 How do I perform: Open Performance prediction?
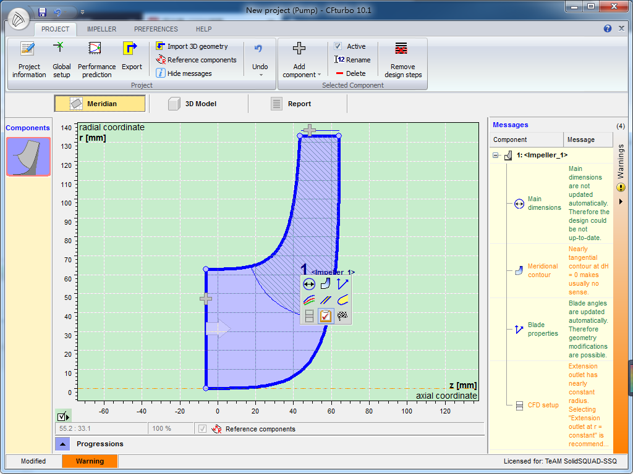click(96, 60)
